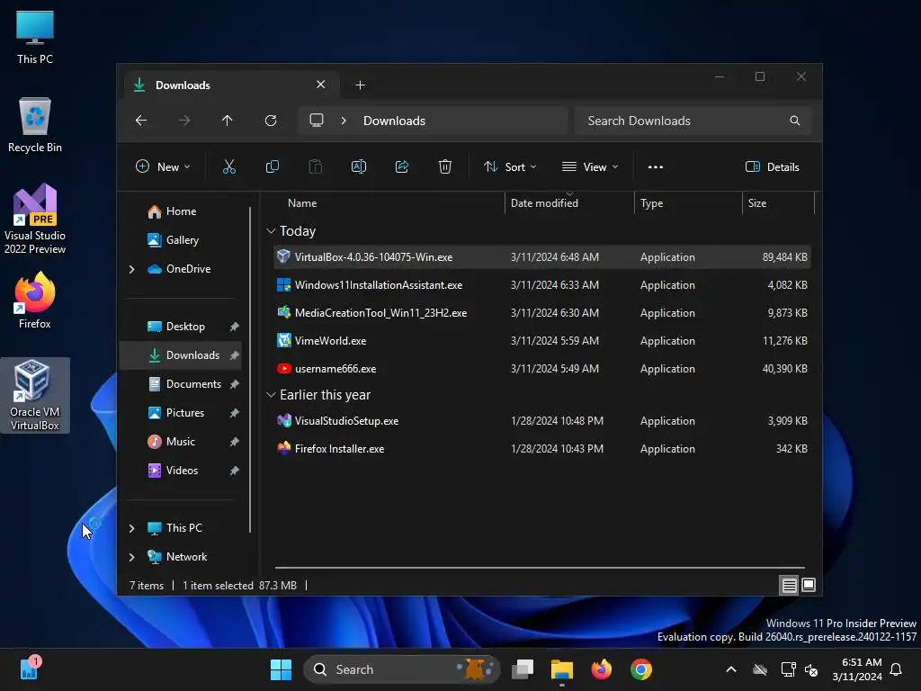Open Firefox from the taskbar

601,669
